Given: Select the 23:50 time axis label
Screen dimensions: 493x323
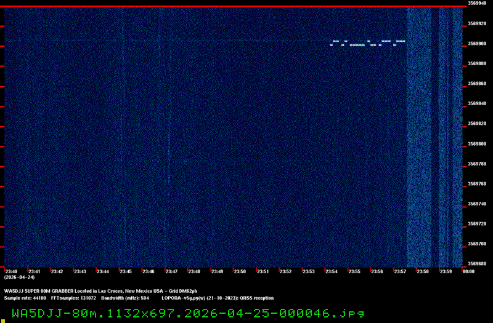Looking at the screenshot, I should pyautogui.click(x=240, y=271).
